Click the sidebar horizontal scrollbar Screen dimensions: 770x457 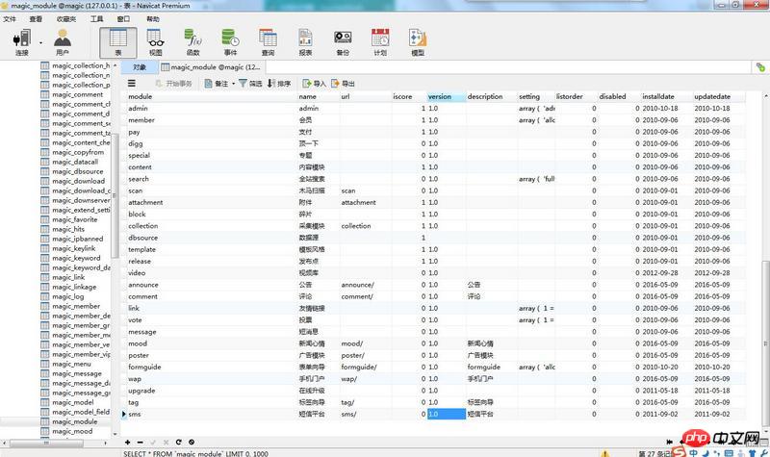tap(46, 443)
